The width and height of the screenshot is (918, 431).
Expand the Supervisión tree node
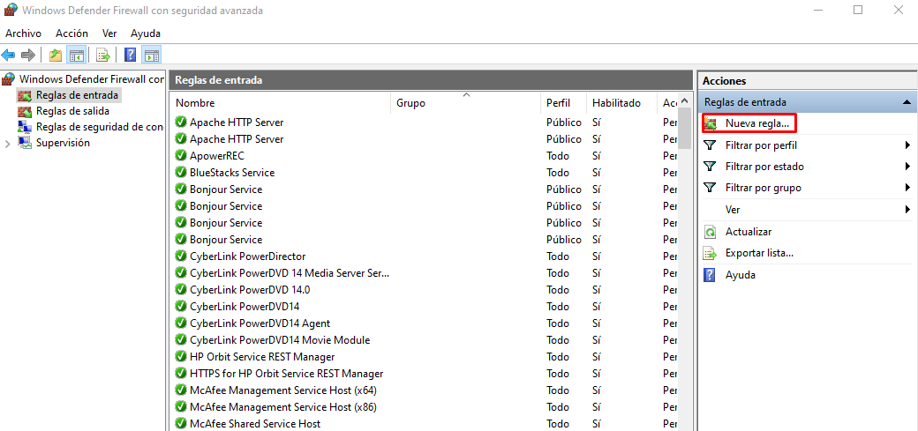pyautogui.click(x=8, y=144)
